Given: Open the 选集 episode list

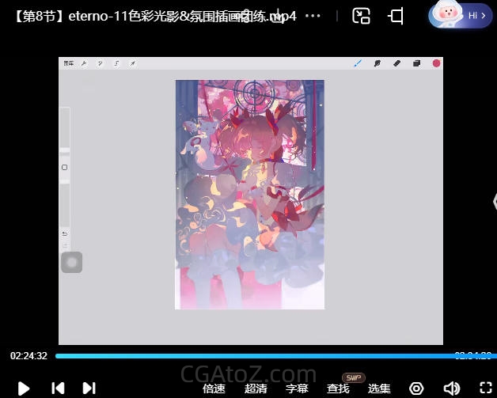Looking at the screenshot, I should [379, 388].
